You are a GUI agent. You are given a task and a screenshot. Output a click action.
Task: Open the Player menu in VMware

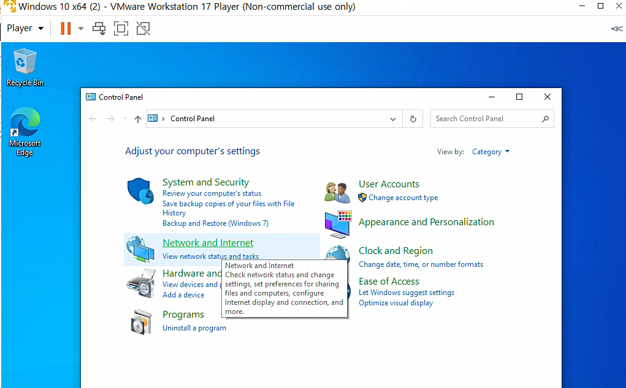(25, 28)
